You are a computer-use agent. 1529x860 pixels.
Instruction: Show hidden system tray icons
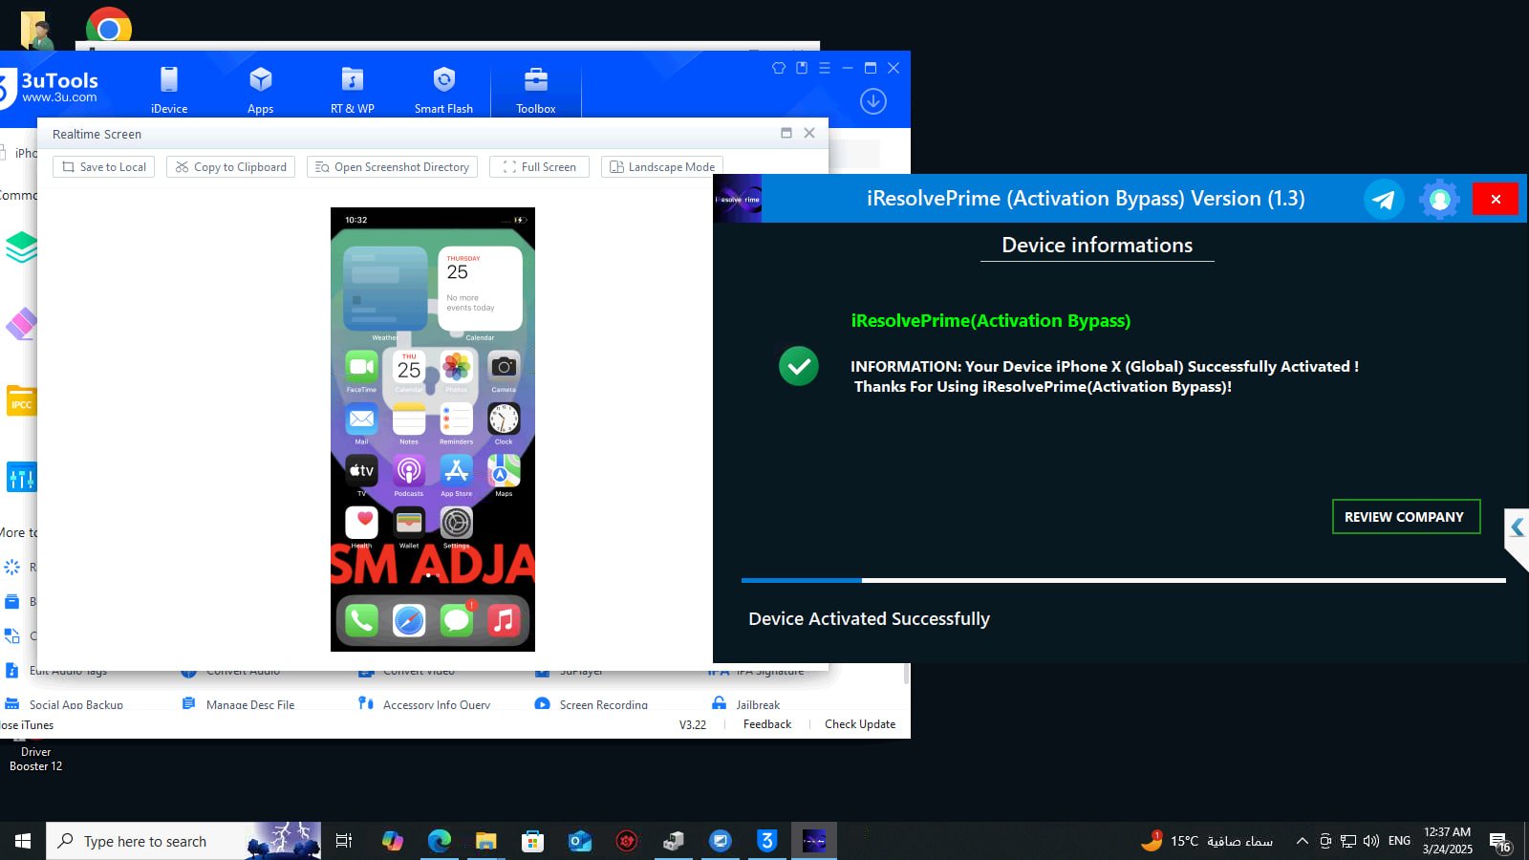click(1302, 841)
